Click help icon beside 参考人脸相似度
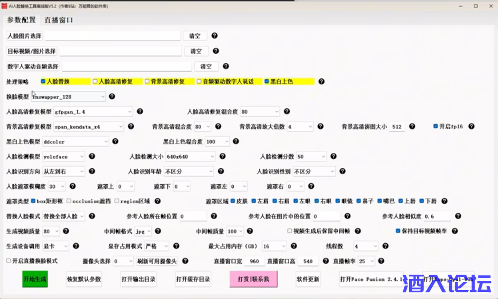The height and width of the screenshot is (299, 498). [x=458, y=216]
